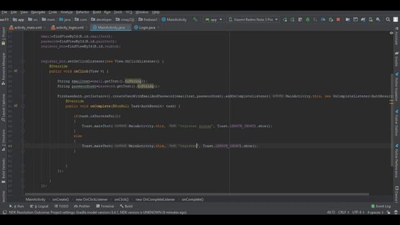This screenshot has width=400, height=225.
Task: Click the src breadcrumb folder
Action: [33, 19]
